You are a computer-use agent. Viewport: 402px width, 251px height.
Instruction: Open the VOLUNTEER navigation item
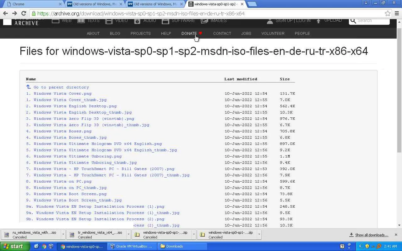pos(273,33)
